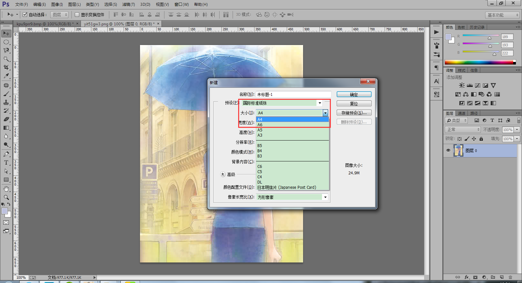This screenshot has width=522, height=283.
Task: Adjust the R color slider
Action: [x=489, y=38]
